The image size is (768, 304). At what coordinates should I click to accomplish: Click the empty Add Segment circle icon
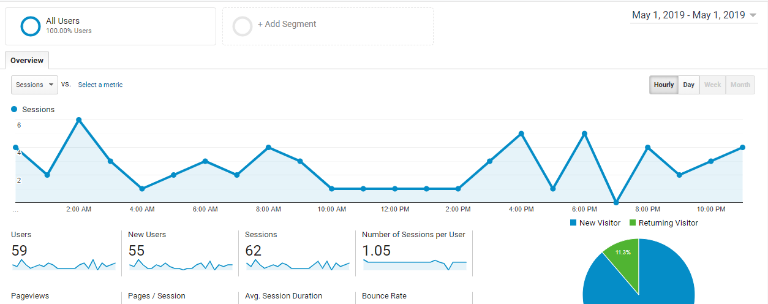pos(243,26)
